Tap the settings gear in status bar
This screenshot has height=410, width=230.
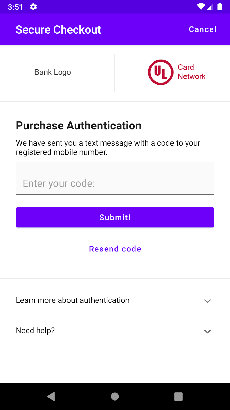pyautogui.click(x=33, y=7)
